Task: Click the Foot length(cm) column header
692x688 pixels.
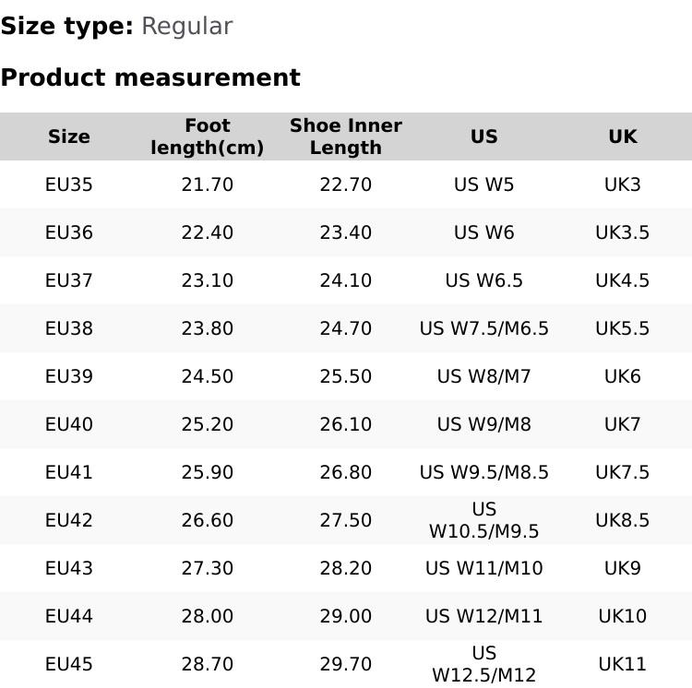Action: (x=208, y=136)
